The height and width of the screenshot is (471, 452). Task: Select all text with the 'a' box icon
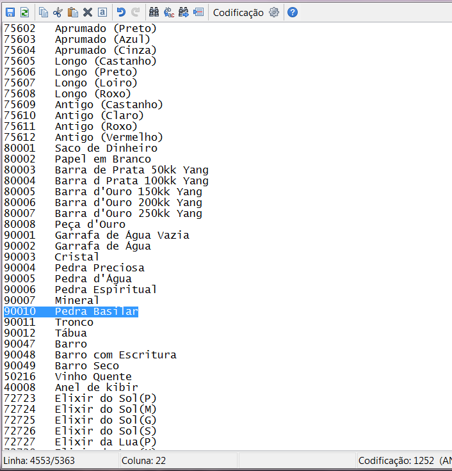[x=102, y=12]
